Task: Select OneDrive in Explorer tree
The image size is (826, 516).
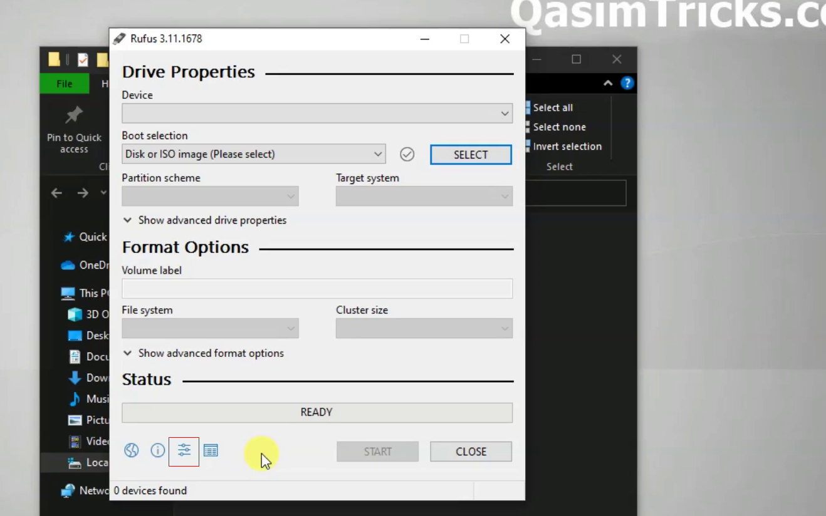Action: (85, 265)
